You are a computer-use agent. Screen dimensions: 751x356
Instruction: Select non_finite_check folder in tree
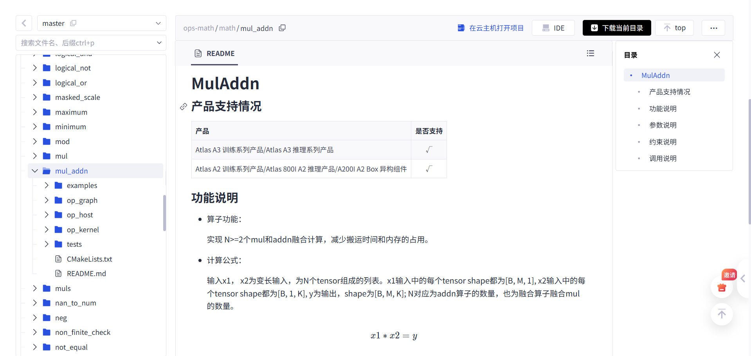83,332
